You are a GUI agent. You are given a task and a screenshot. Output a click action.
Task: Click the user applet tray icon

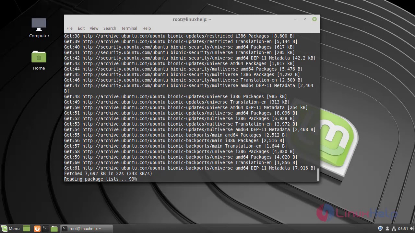point(387,228)
